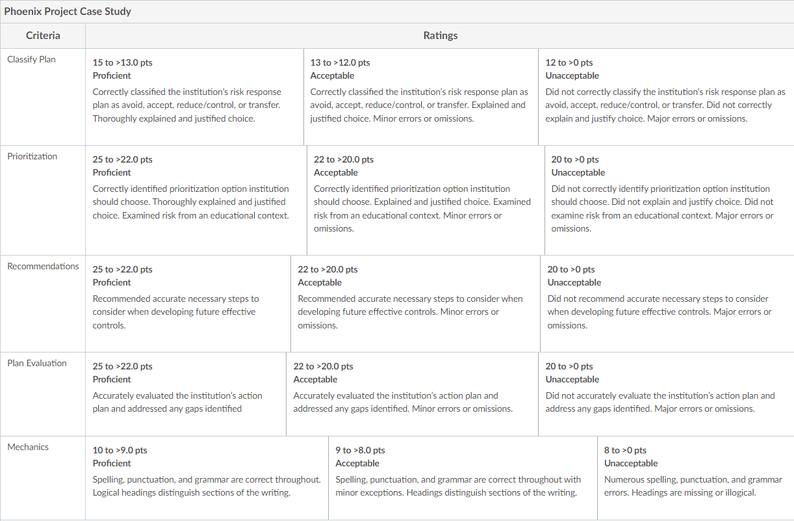
Task: Choose Recommendations Acceptable rating cell
Action: [x=415, y=304]
